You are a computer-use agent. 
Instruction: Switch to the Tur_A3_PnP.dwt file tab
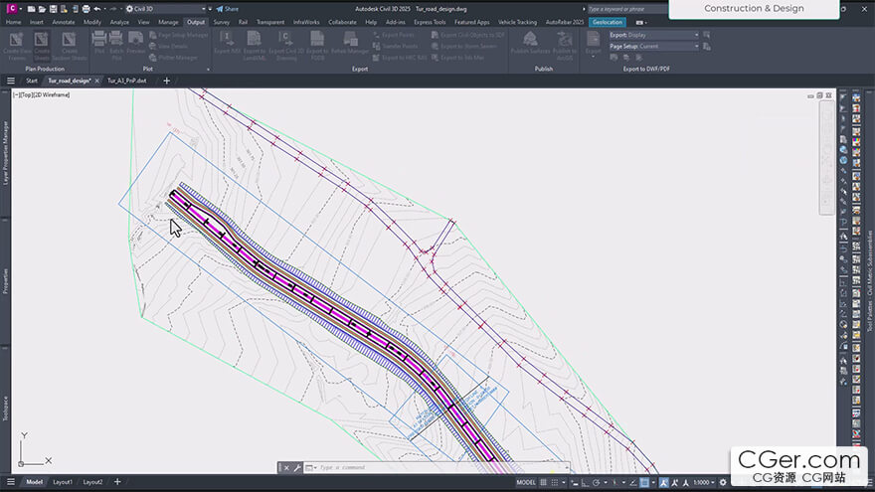coord(126,81)
